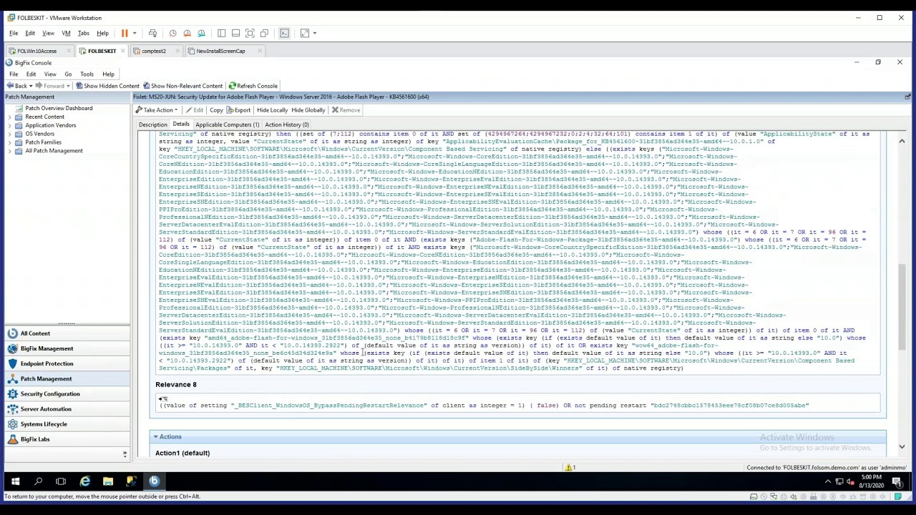Switch to comptest2 VM tab
916x515 pixels.
pyautogui.click(x=153, y=51)
